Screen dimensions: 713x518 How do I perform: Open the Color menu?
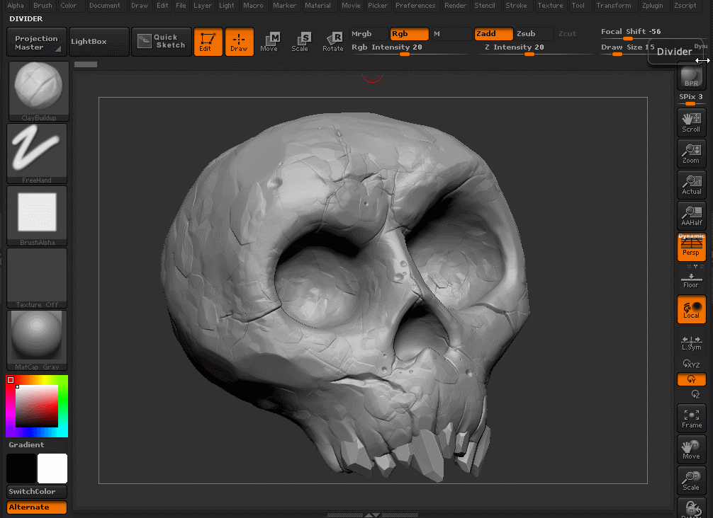[x=69, y=6]
